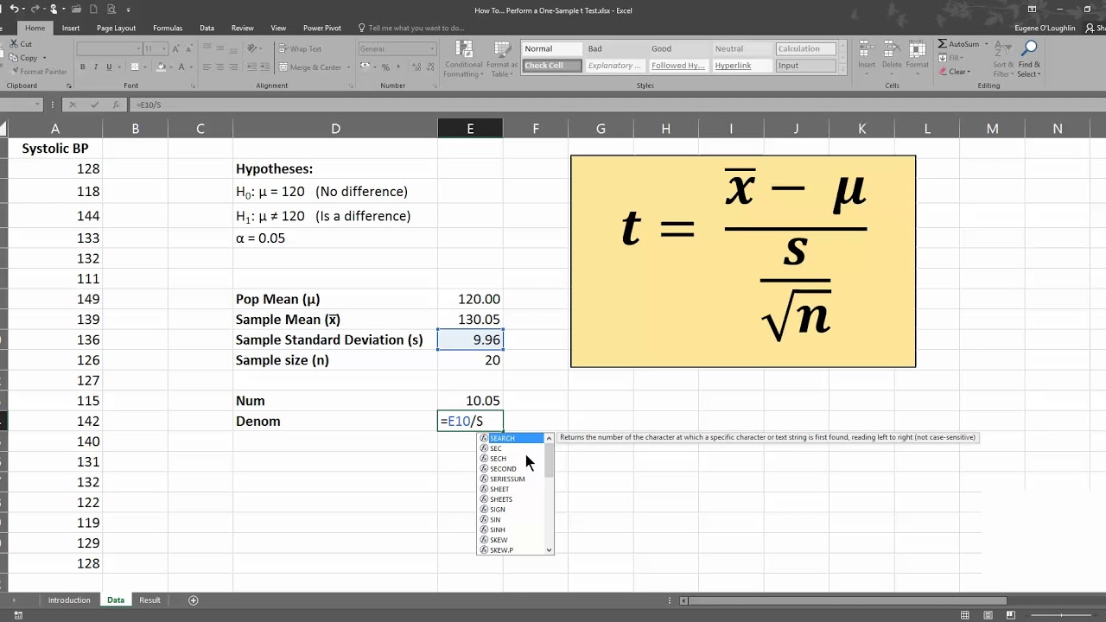
Task: Click the Redo icon in quick access toolbar
Action: tap(35, 10)
